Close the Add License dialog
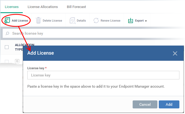 (175, 54)
